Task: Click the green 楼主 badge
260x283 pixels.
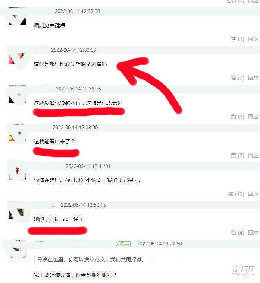Action: pos(125,244)
